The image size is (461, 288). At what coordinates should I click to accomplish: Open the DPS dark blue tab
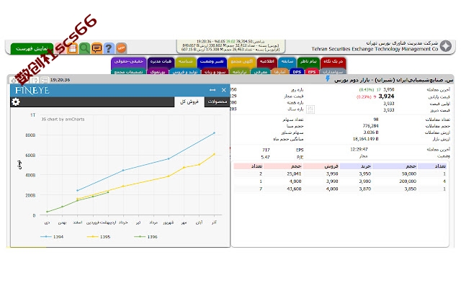(x=297, y=71)
